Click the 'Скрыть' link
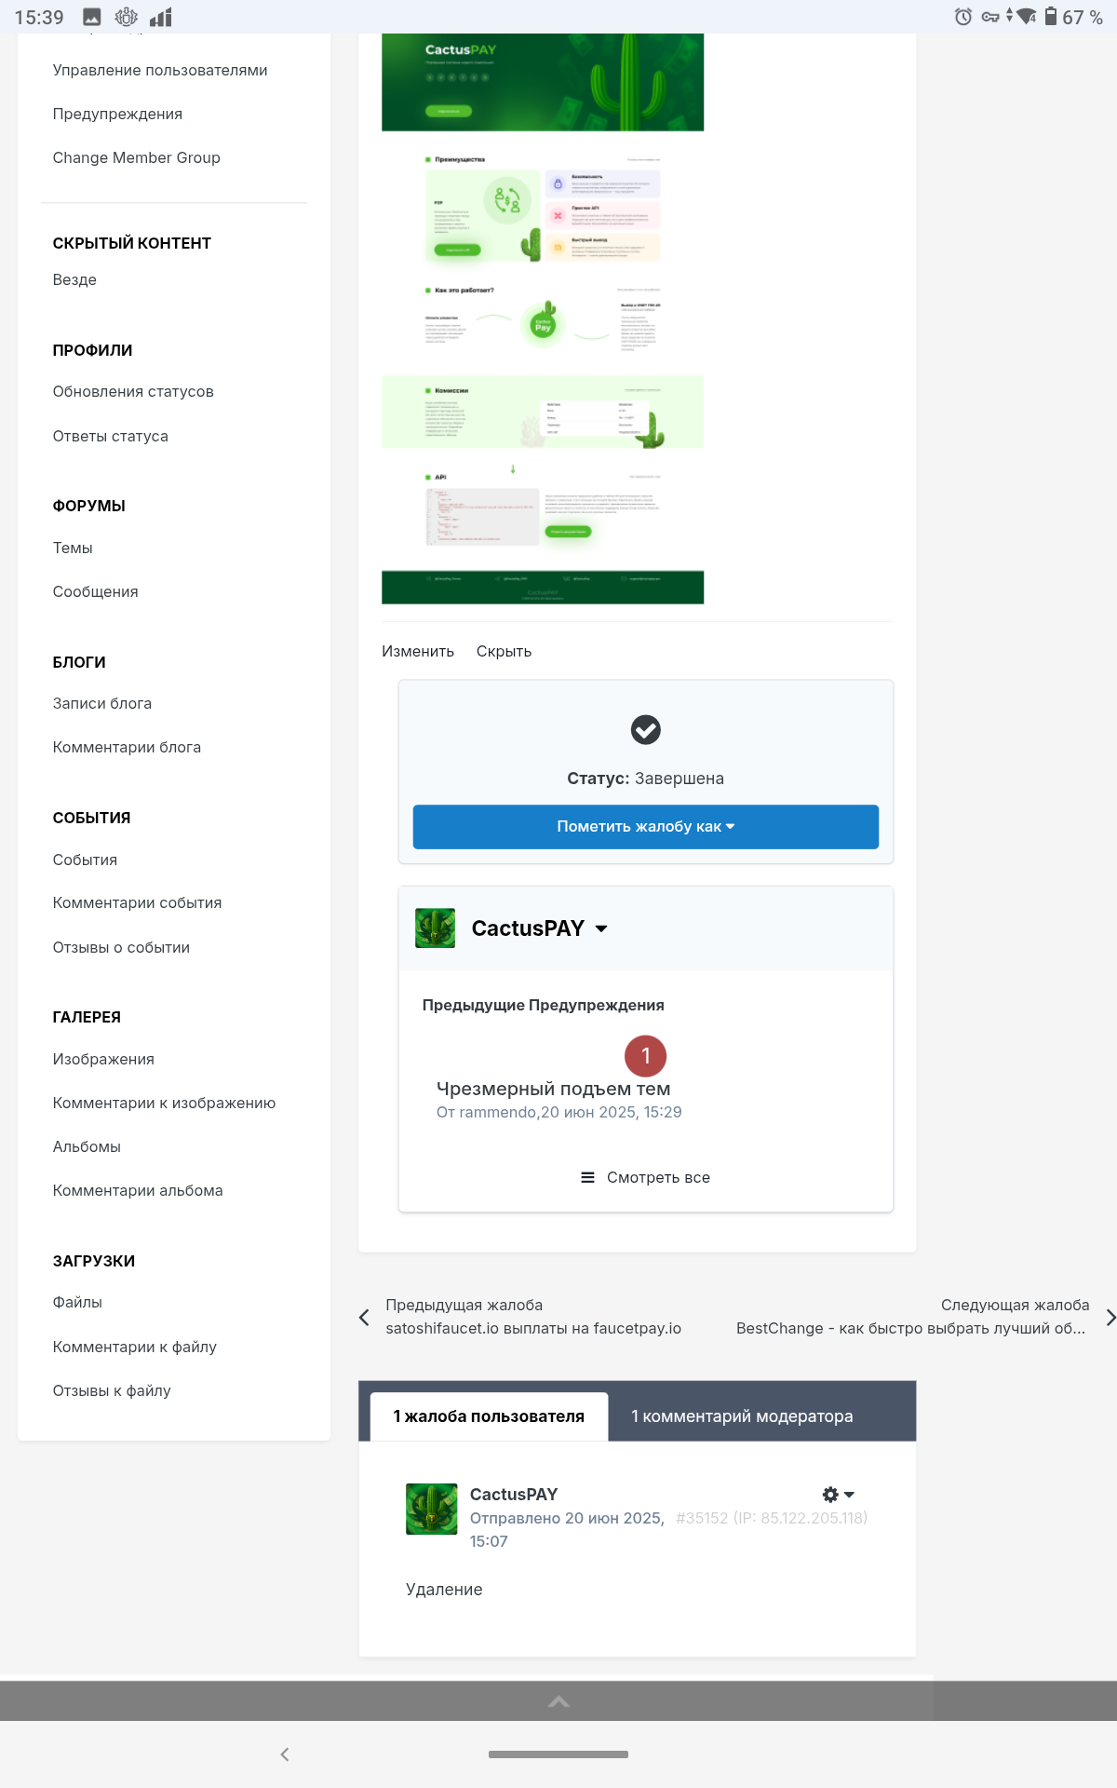 click(504, 652)
